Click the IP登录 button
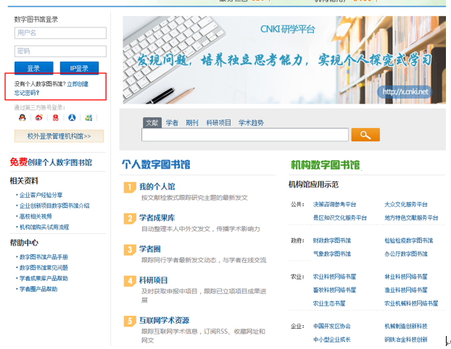Viewport: 451px width, 349px height. pos(79,68)
